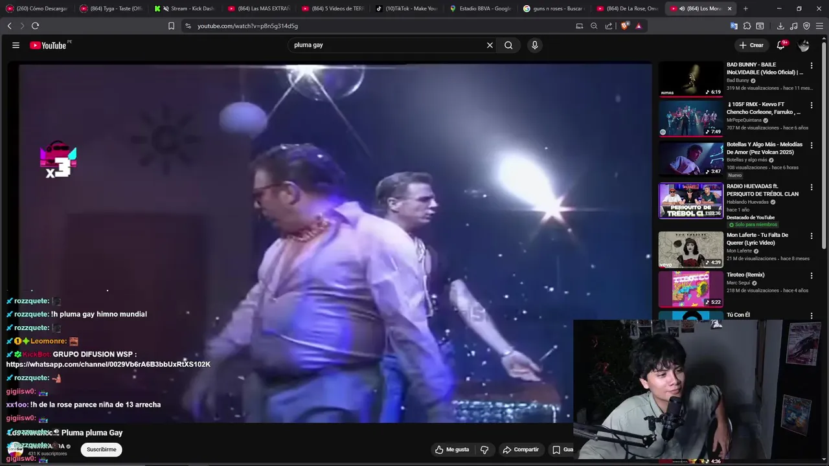Switch to the 'guns n roses' tab
Viewport: 829px width, 466px height.
554,8
